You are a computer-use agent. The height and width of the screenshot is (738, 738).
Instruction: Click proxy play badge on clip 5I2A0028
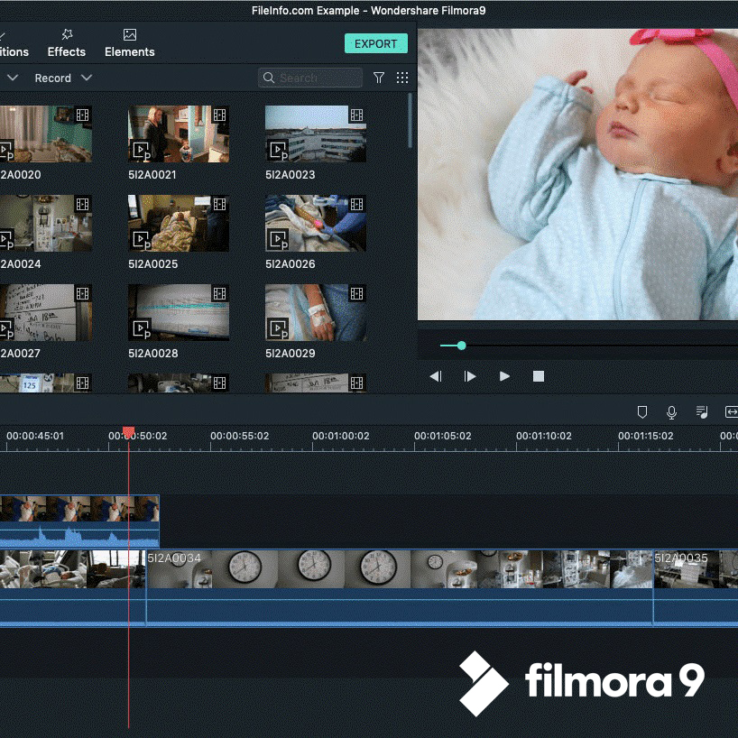[142, 329]
